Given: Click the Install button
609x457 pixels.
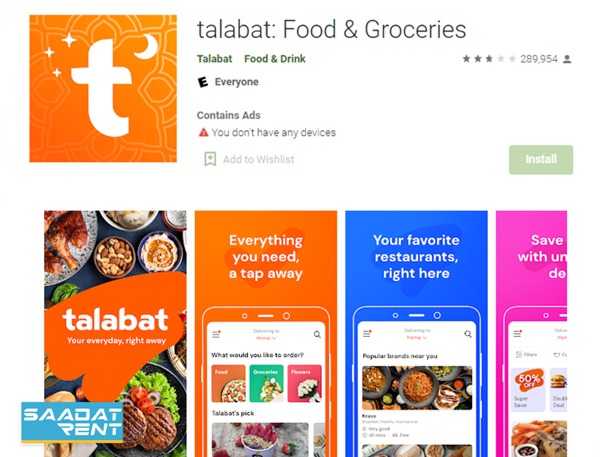Looking at the screenshot, I should 541,160.
